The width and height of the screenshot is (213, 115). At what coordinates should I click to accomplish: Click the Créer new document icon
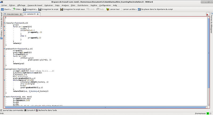coord(14,9)
